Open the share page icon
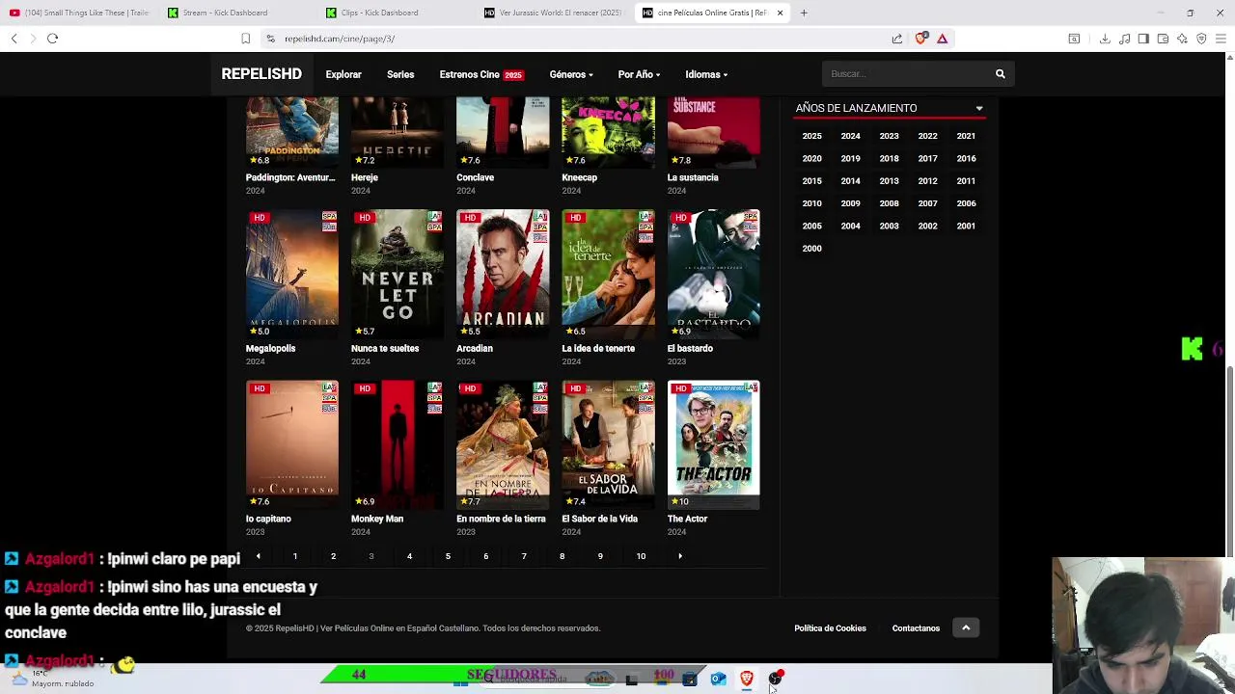This screenshot has width=1235, height=694. [897, 39]
